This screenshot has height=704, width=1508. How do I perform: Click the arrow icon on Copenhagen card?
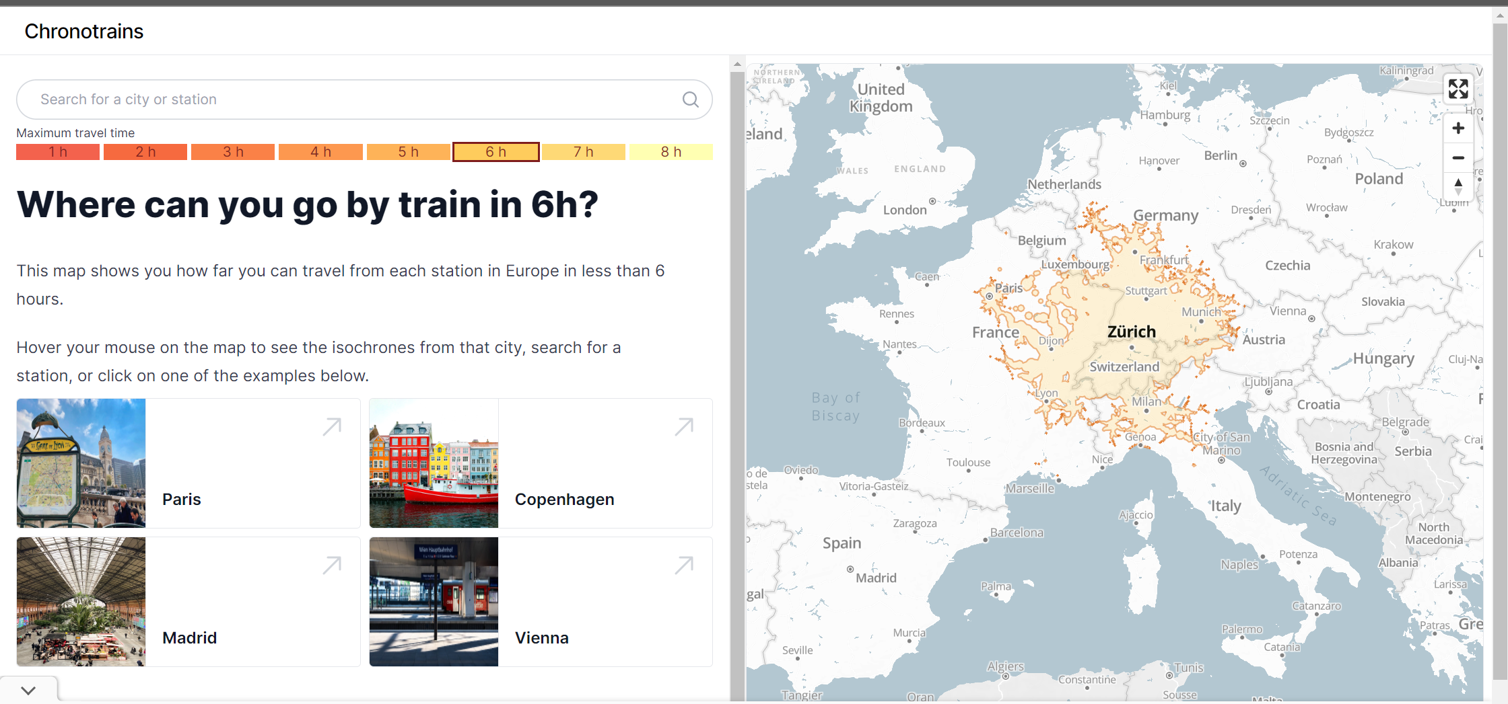point(684,427)
